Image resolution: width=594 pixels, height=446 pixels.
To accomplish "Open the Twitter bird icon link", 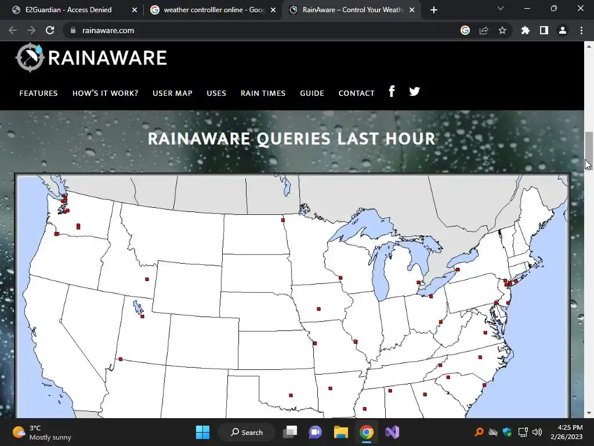I will [x=414, y=91].
